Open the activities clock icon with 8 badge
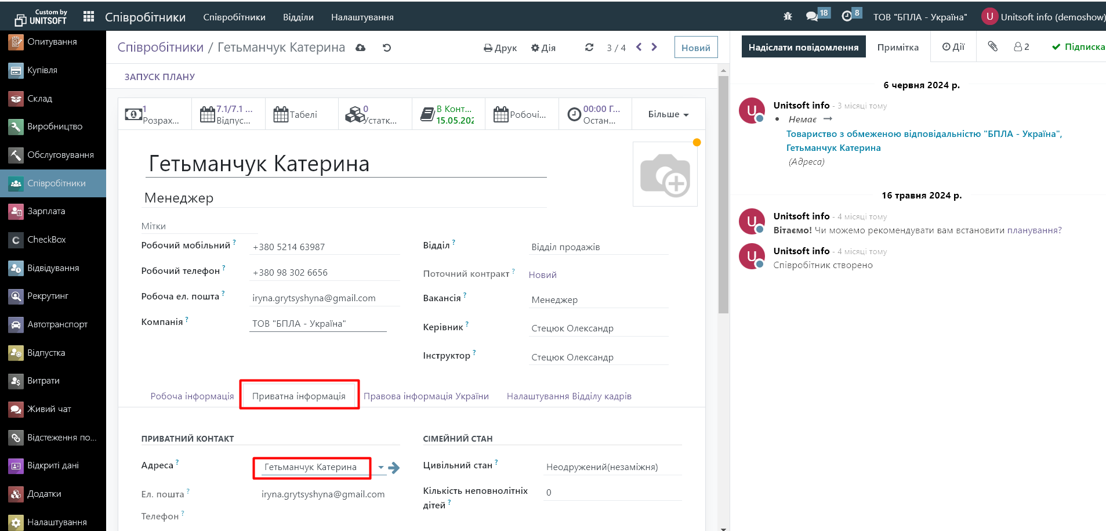 [x=847, y=17]
